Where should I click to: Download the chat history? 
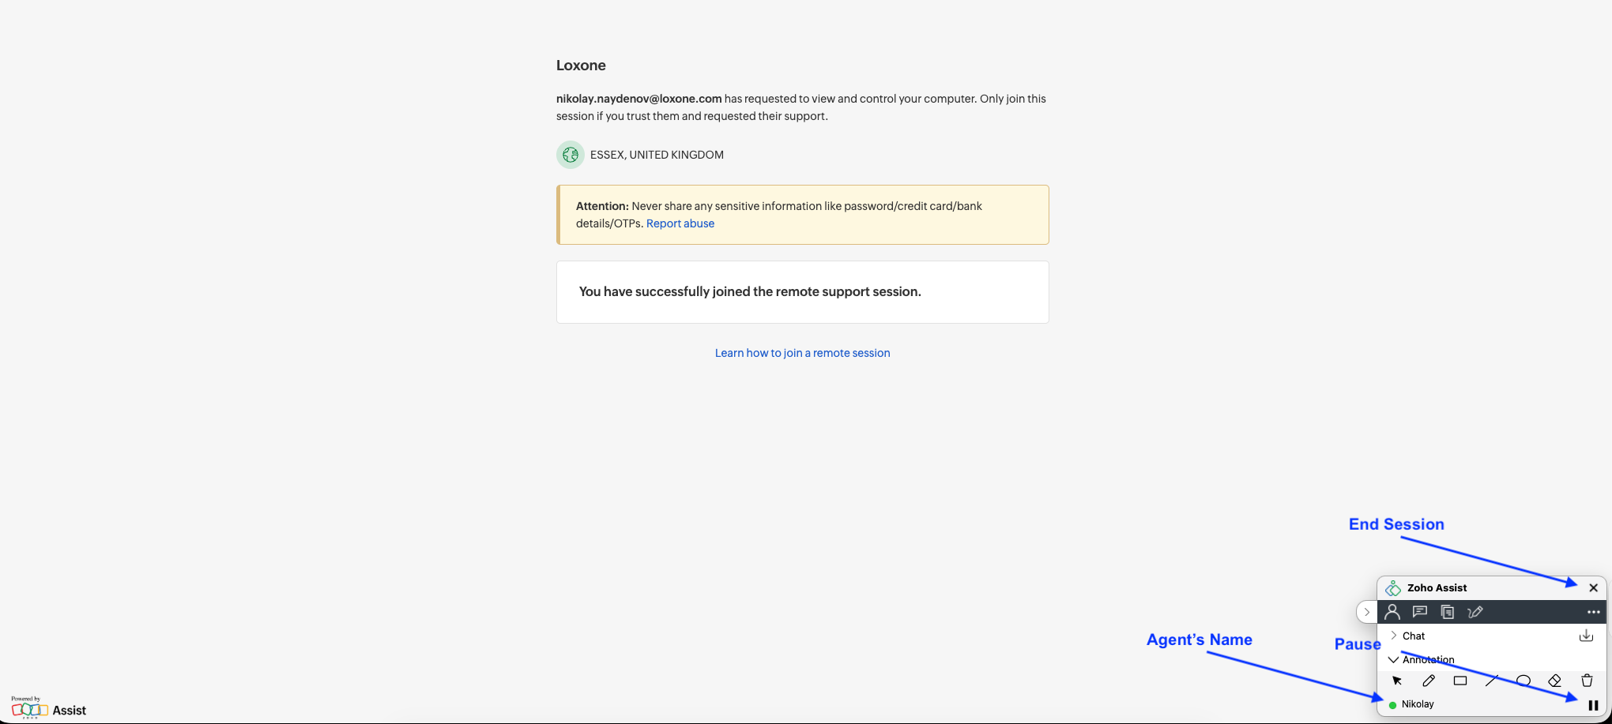[1586, 636]
